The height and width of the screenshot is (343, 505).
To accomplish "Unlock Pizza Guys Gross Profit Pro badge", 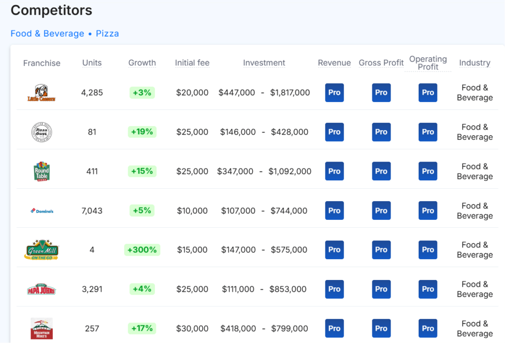I will 381,132.
